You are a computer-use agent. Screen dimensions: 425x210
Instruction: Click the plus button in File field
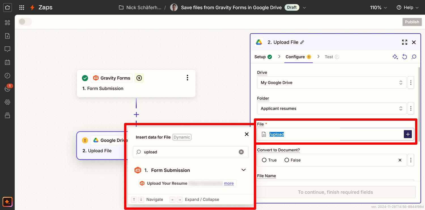[x=408, y=134]
